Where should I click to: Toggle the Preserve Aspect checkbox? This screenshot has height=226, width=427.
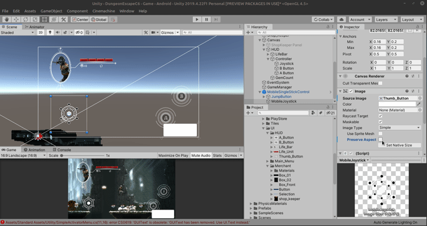(380, 139)
